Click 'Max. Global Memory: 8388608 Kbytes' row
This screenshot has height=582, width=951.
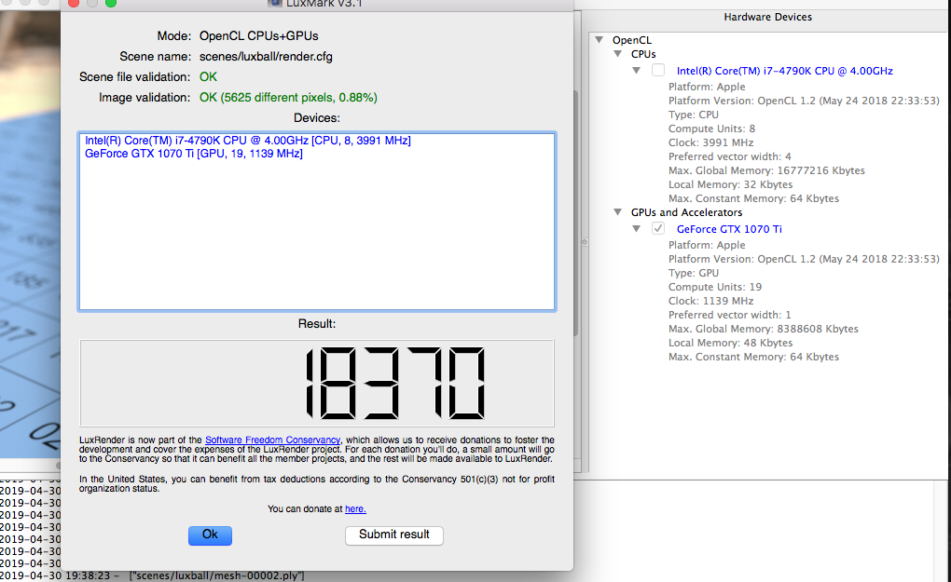(x=763, y=328)
